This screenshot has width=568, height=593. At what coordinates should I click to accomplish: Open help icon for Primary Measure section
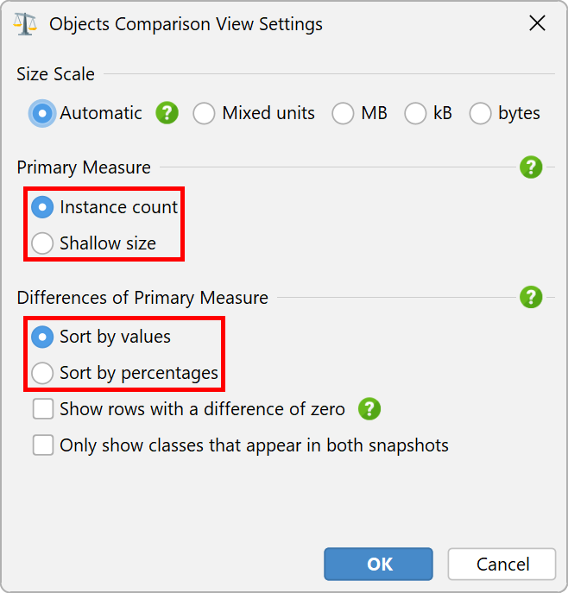(531, 167)
